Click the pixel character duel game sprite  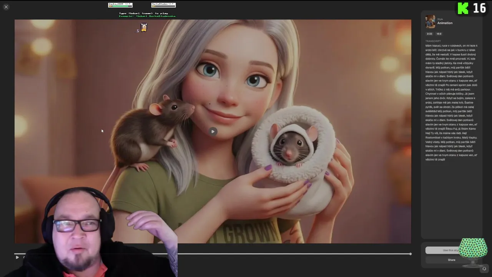point(144,27)
